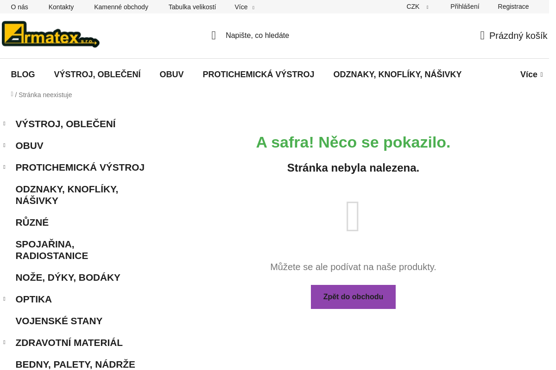556x370 pixels.
Task: Click the Zpět do obchodu button
Action: pos(353,297)
